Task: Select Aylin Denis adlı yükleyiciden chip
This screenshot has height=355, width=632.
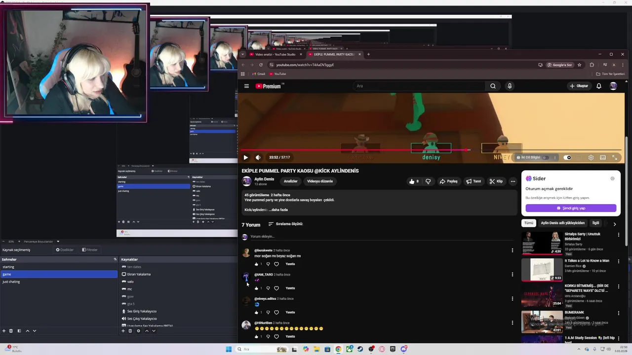Action: pyautogui.click(x=562, y=223)
